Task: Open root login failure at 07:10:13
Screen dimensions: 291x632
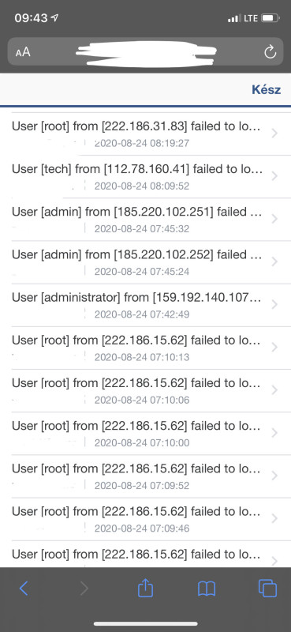Action: click(x=145, y=348)
